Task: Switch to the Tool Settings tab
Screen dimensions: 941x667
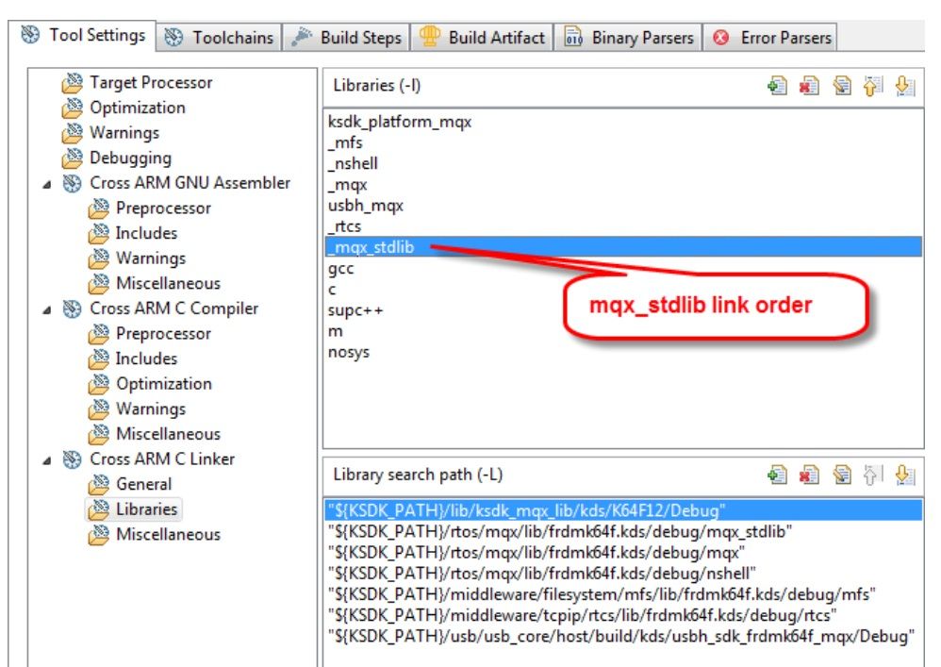Action: coord(83,36)
